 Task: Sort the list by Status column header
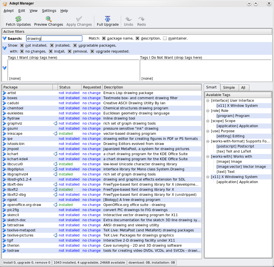click(69, 87)
